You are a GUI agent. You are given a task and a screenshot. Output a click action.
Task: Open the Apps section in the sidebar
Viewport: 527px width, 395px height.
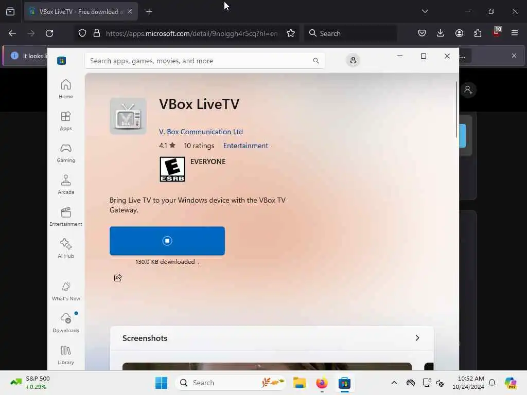point(65,121)
